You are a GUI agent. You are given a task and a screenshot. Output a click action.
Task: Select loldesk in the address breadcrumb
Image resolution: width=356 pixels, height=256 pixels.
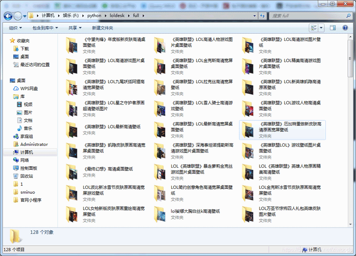pos(117,16)
